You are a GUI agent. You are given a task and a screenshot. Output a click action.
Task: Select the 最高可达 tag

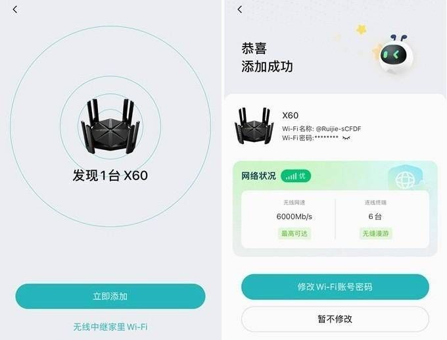294,233
